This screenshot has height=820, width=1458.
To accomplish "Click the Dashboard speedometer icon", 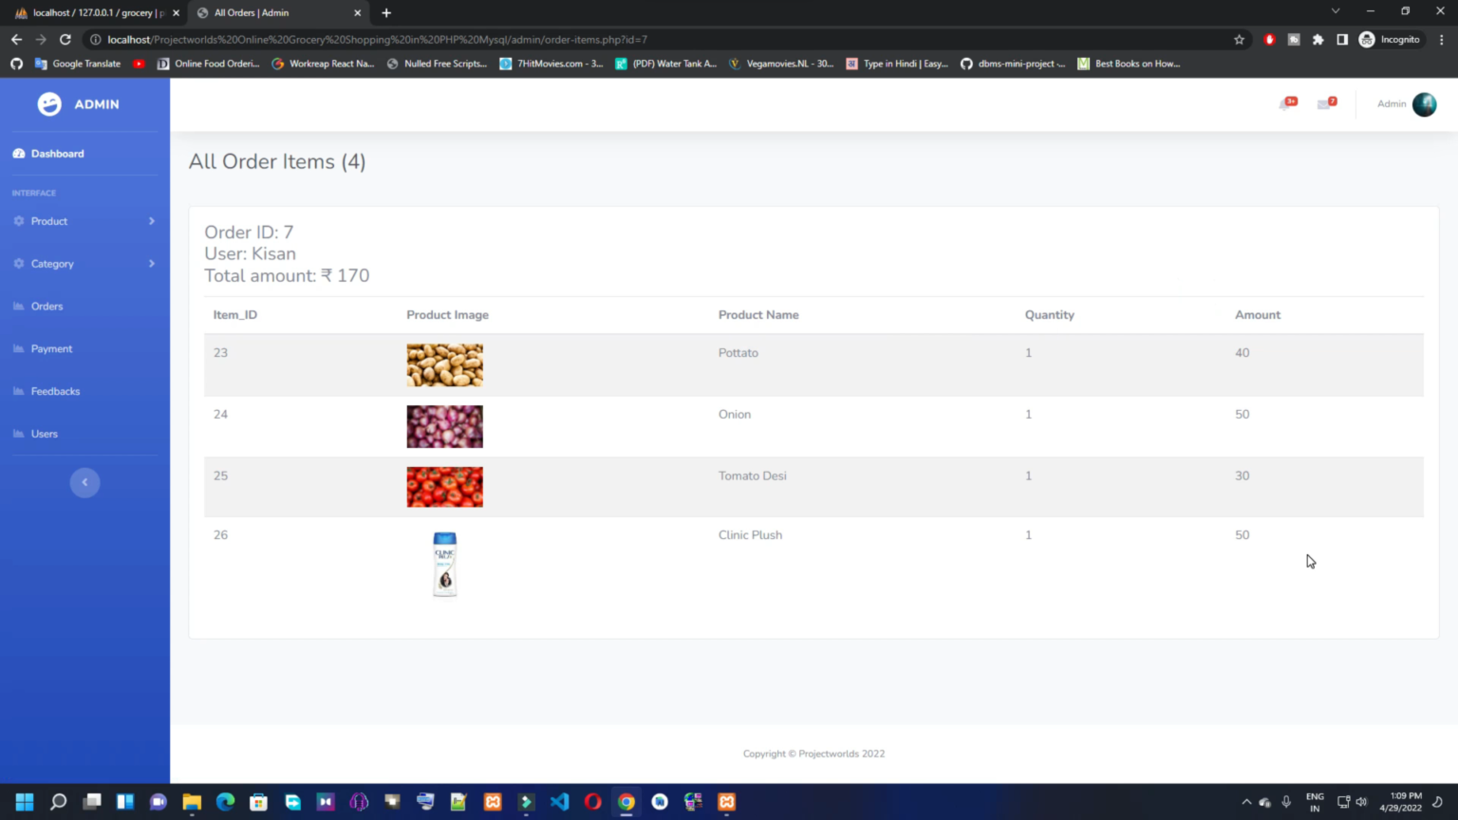I will click(17, 153).
